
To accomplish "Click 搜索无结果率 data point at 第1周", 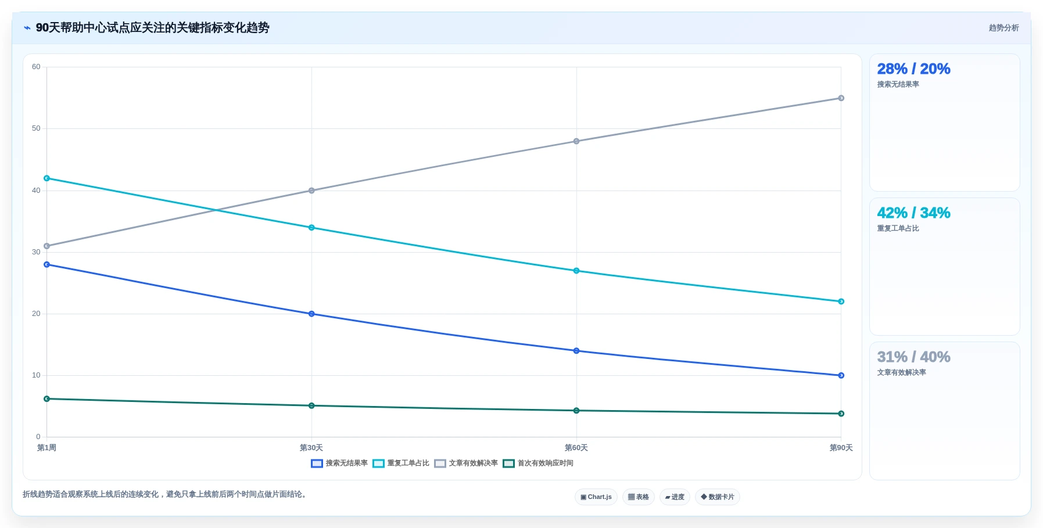I will [x=47, y=264].
